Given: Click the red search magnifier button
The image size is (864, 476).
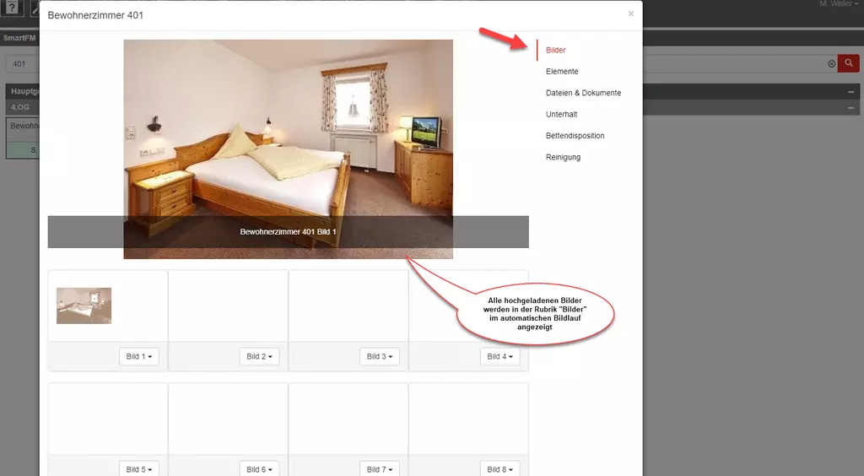Looking at the screenshot, I should click(848, 63).
